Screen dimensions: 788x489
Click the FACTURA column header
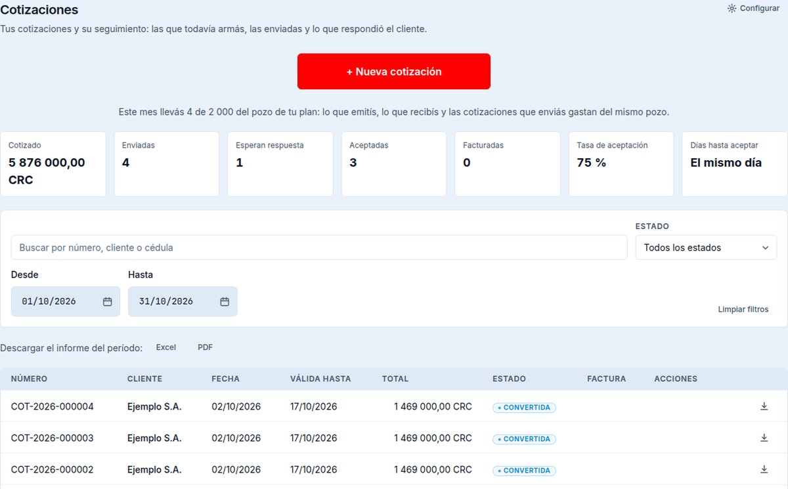607,379
